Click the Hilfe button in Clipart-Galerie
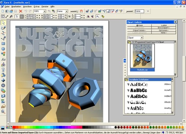The image size is (186, 134). coord(164,33)
